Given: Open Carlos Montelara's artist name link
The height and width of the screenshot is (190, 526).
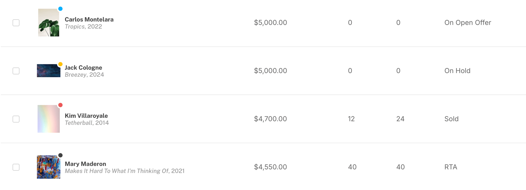Looking at the screenshot, I should 89,19.
